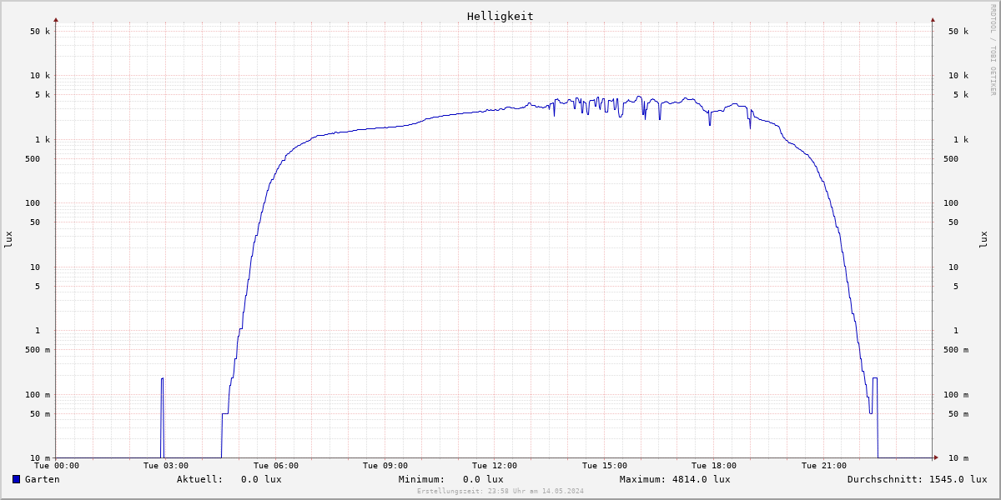Click the brief brightness spike near Tue 03:00
Screen dimensions: 1001x500
(x=162, y=417)
